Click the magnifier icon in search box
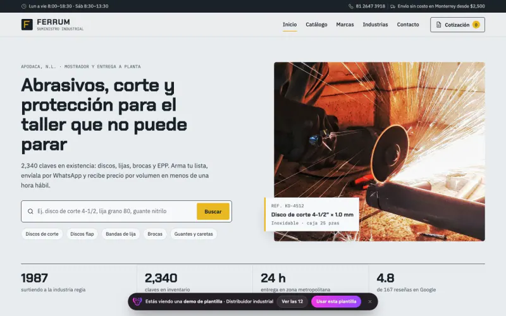 pos(30,212)
